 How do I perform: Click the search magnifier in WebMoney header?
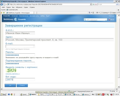point(85,19)
